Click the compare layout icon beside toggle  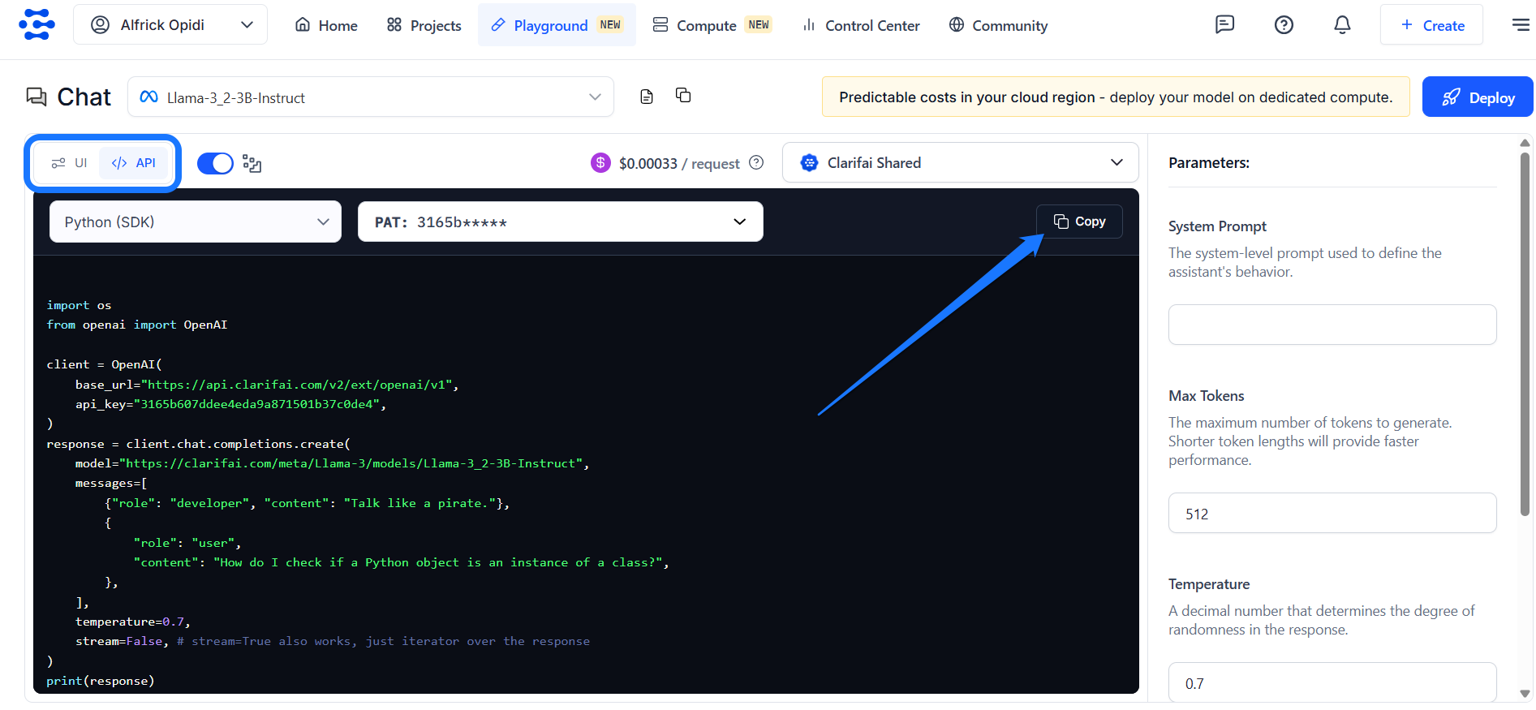pos(252,164)
